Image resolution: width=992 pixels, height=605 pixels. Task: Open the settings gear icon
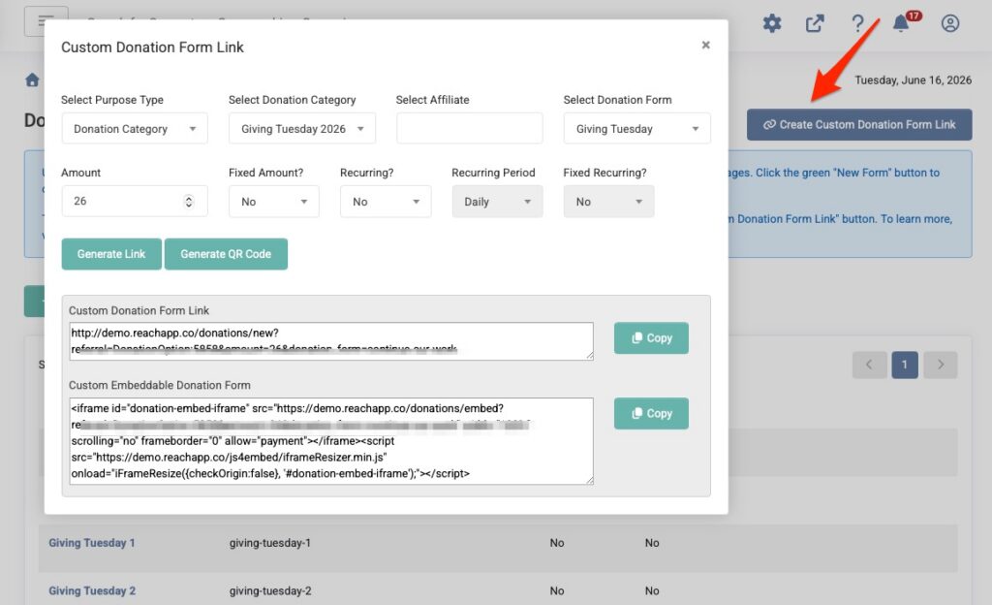(772, 23)
